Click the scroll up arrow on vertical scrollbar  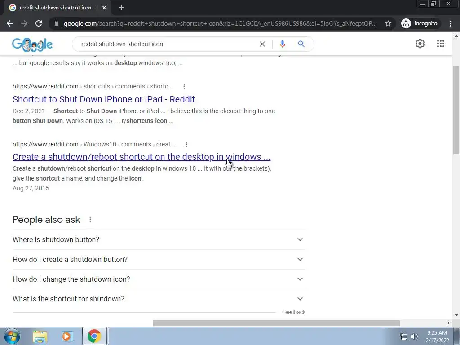tap(456, 36)
